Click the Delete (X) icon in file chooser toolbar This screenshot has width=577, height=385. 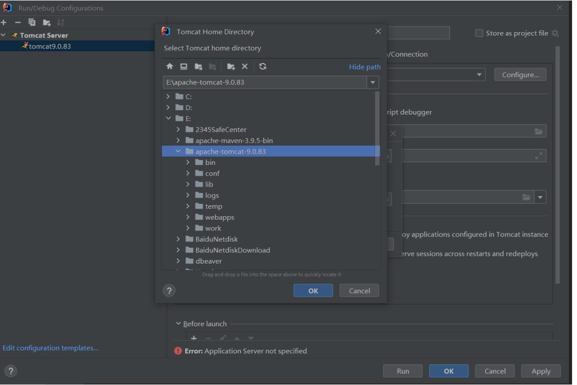pos(245,66)
